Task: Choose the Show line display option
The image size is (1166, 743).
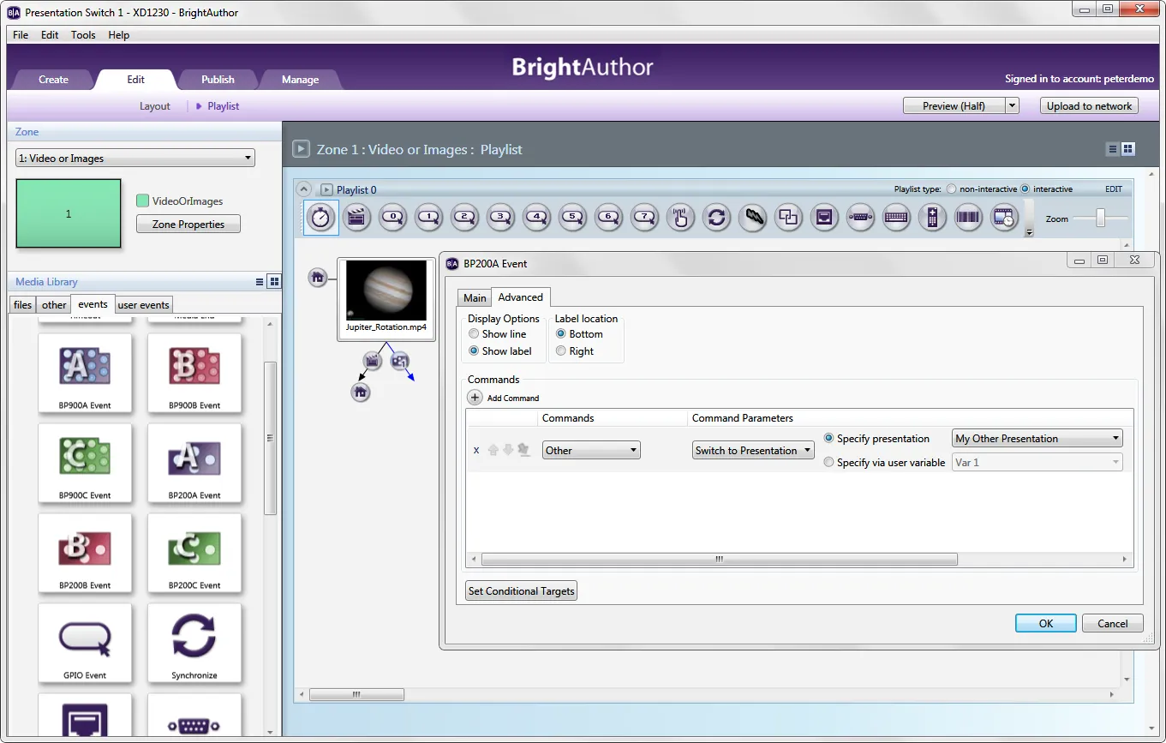Action: pos(474,334)
